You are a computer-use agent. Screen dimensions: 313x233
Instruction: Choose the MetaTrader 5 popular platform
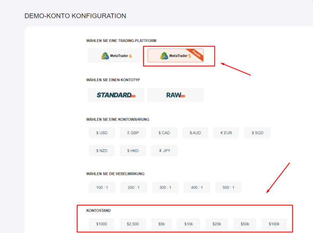175,56
